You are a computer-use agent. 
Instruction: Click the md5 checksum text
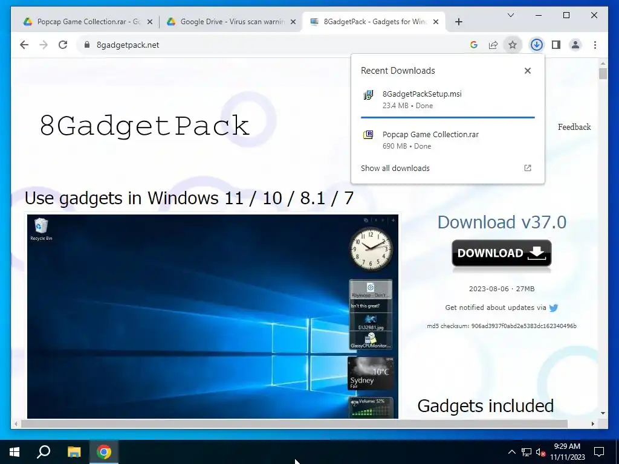pos(501,326)
